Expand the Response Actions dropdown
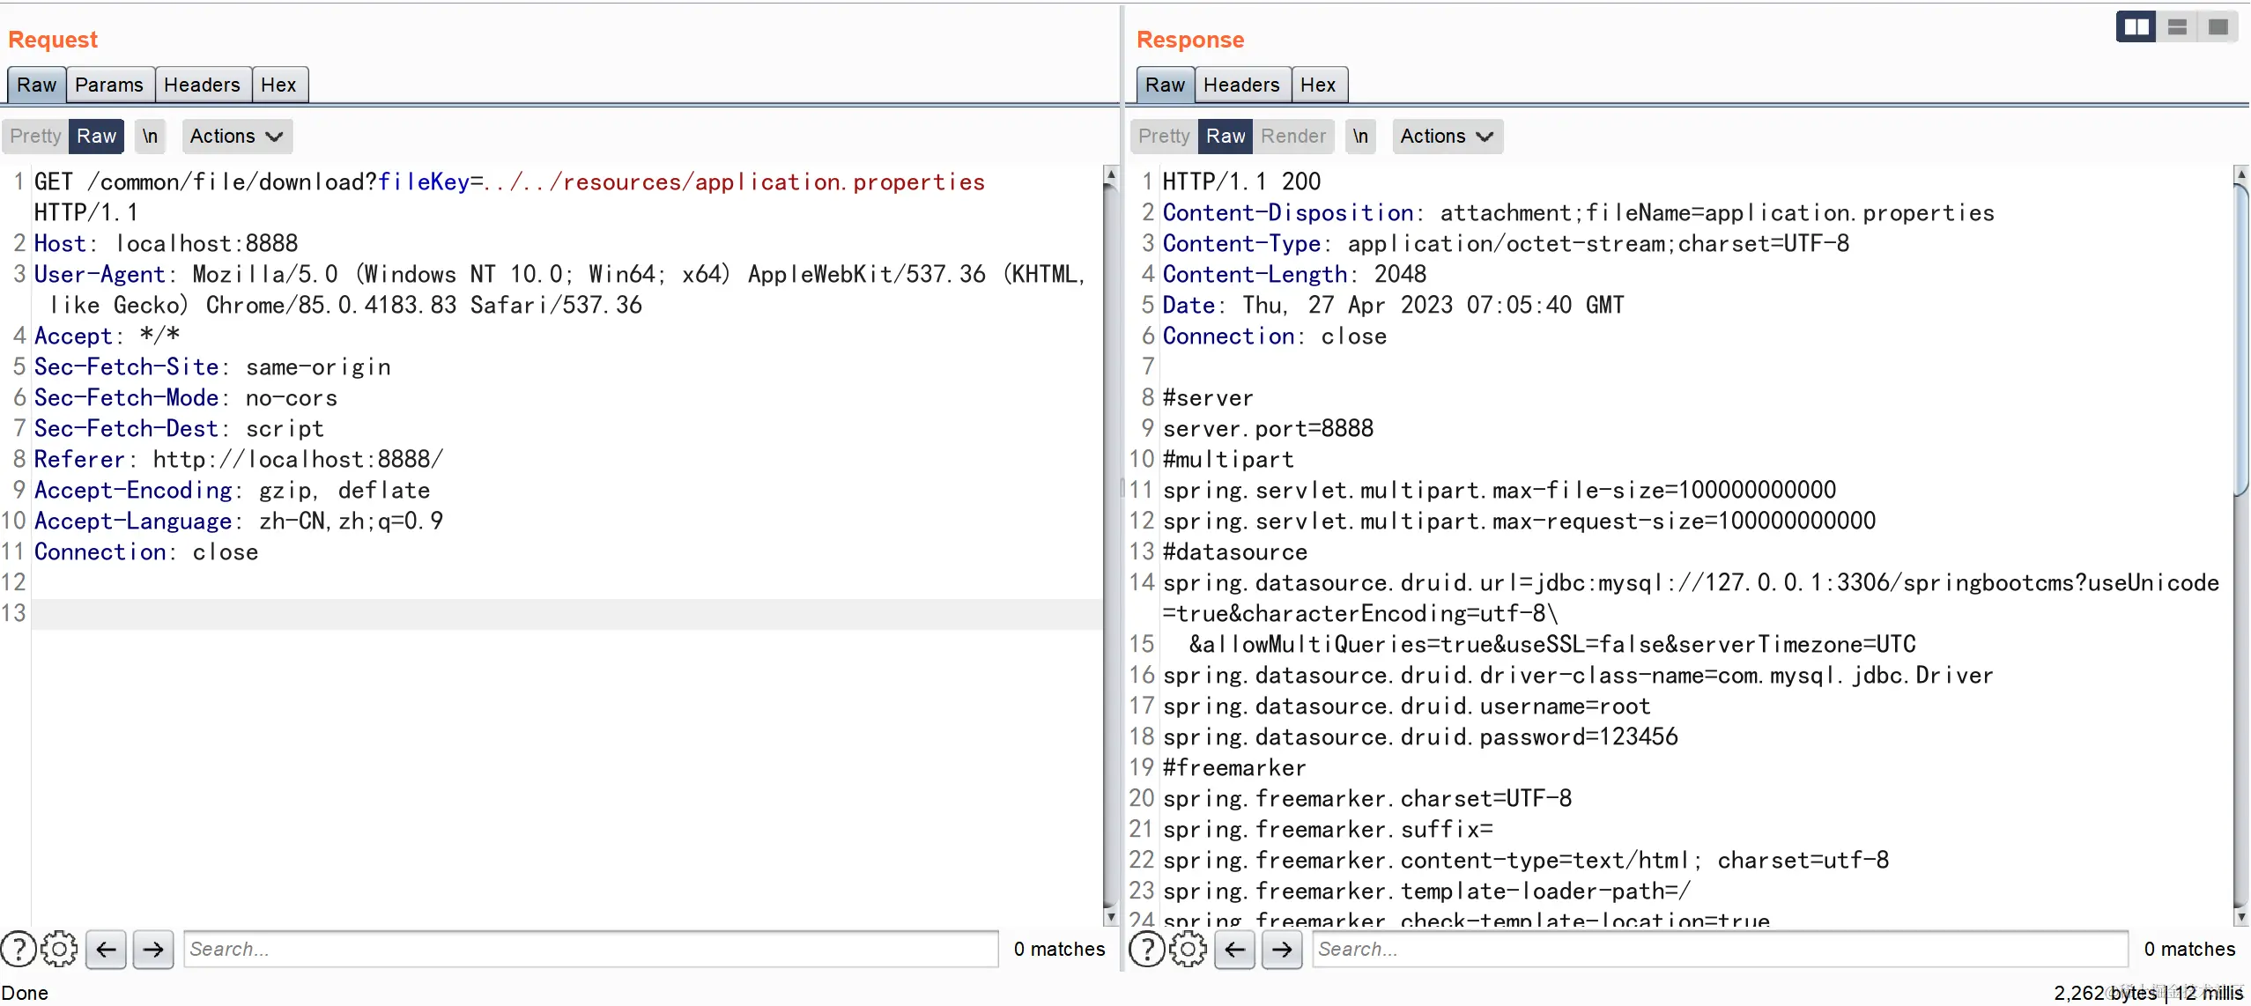This screenshot has width=2251, height=1006. pyautogui.click(x=1447, y=137)
